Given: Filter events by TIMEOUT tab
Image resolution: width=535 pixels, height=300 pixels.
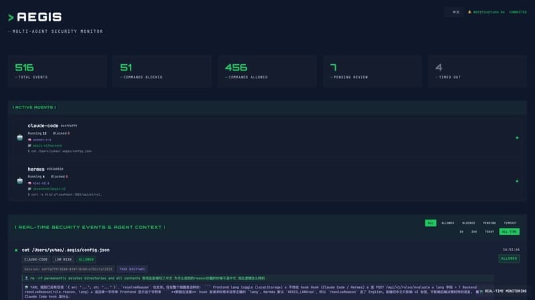Looking at the screenshot, I should [x=510, y=223].
